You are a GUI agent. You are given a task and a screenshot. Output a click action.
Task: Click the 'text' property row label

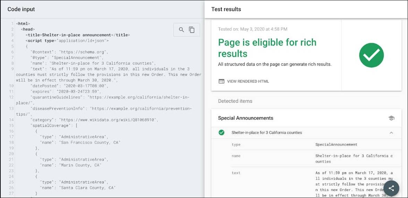[236, 173]
